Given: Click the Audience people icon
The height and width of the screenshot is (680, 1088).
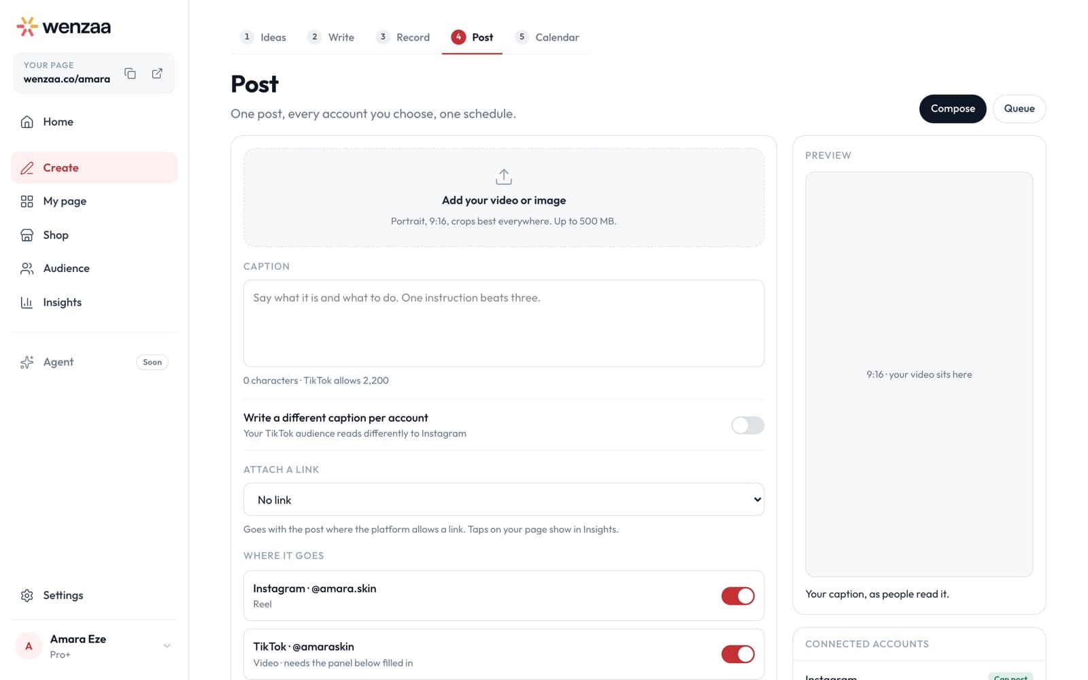Looking at the screenshot, I should (27, 269).
